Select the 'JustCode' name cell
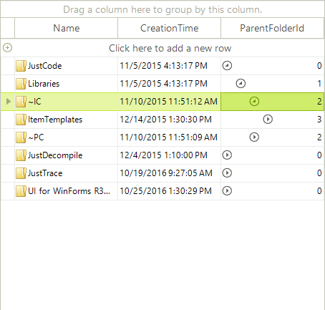 coord(66,66)
